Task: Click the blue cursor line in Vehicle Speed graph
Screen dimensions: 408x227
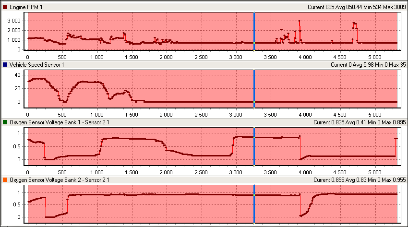Action: (x=254, y=86)
